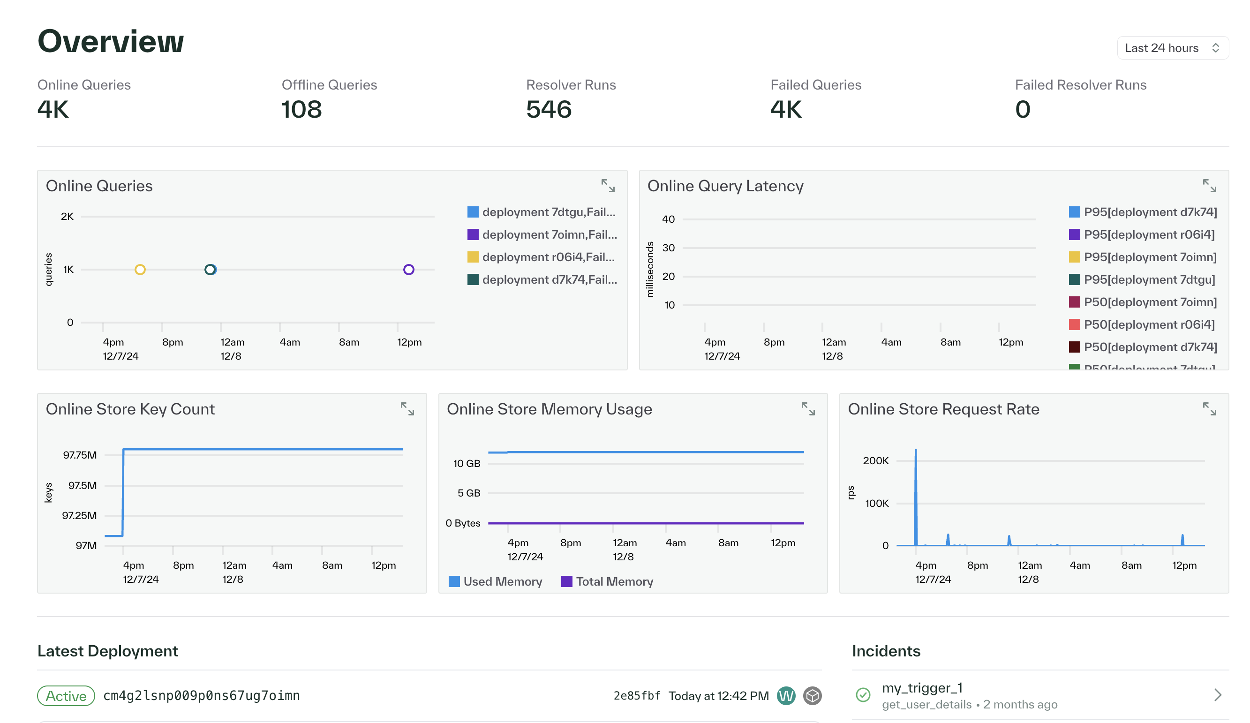Image resolution: width=1250 pixels, height=723 pixels.
Task: Select the Overview menu item
Action: (110, 40)
